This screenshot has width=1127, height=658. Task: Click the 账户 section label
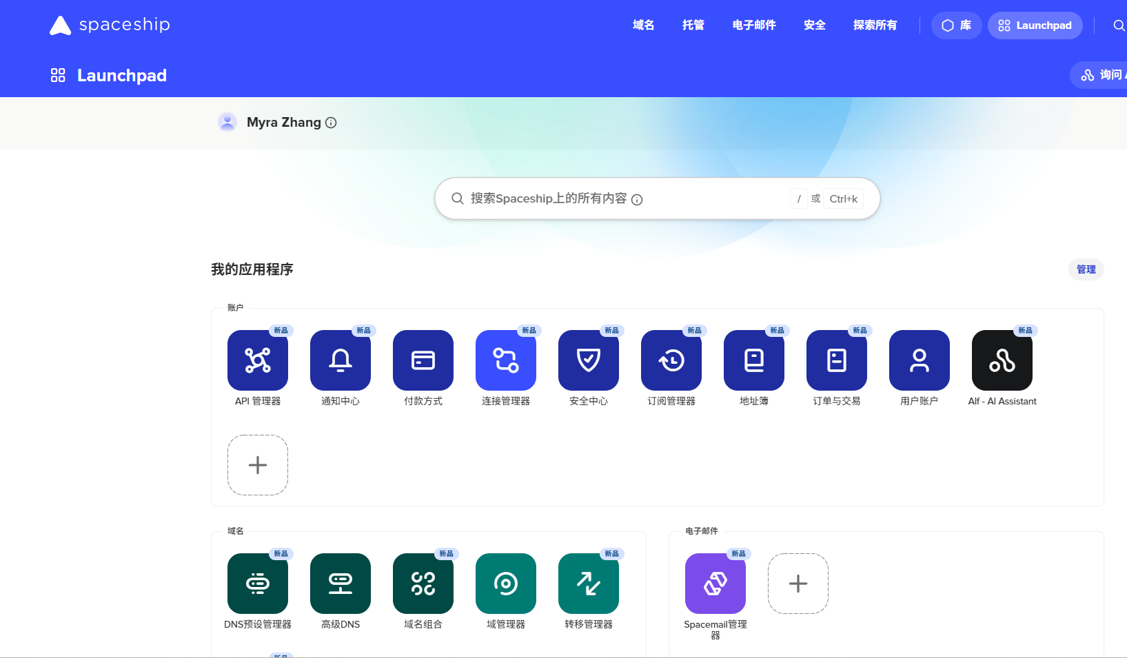235,308
